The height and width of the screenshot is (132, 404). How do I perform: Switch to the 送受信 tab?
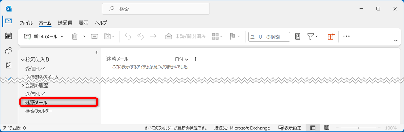[65, 23]
